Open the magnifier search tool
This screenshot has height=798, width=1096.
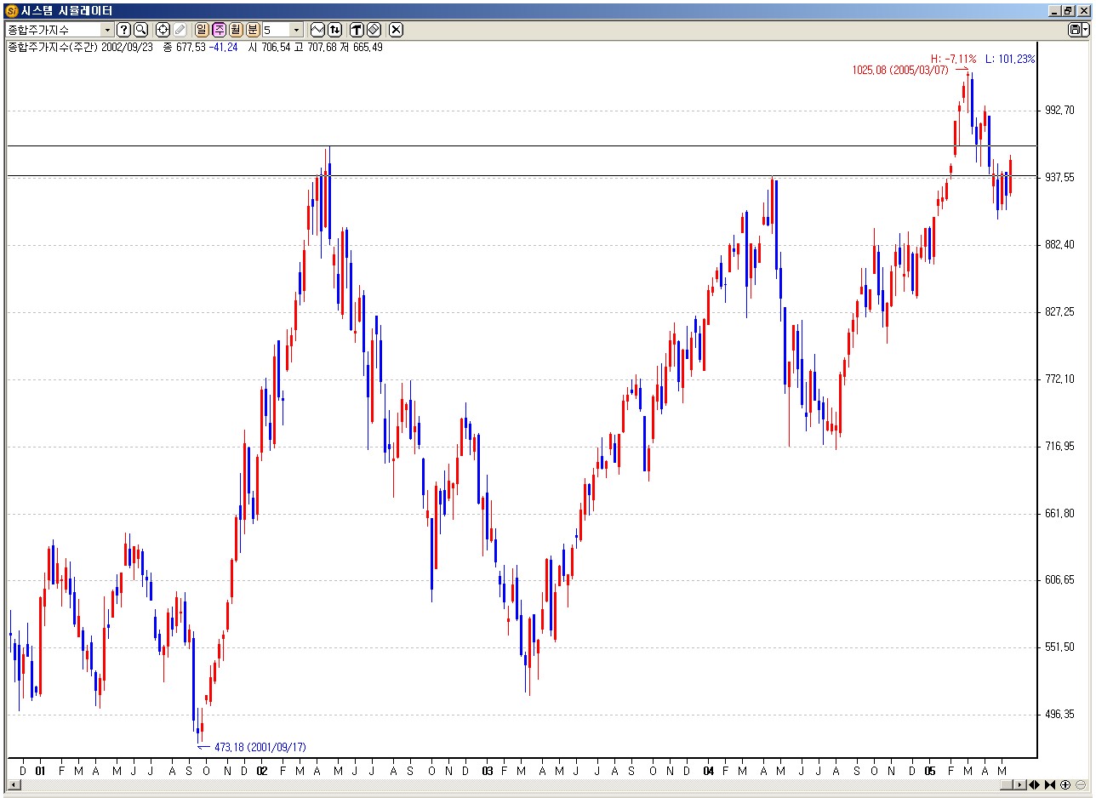click(x=140, y=30)
